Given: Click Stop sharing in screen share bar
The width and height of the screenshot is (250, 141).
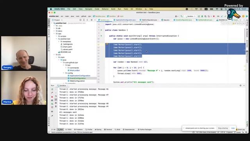Looking at the screenshot, I should coord(223,128).
